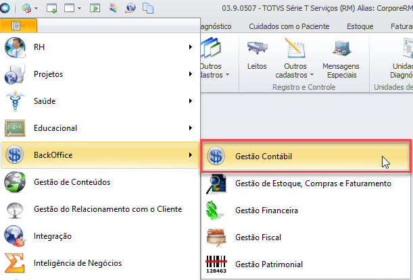Click the window with green arrow icon

point(51,8)
